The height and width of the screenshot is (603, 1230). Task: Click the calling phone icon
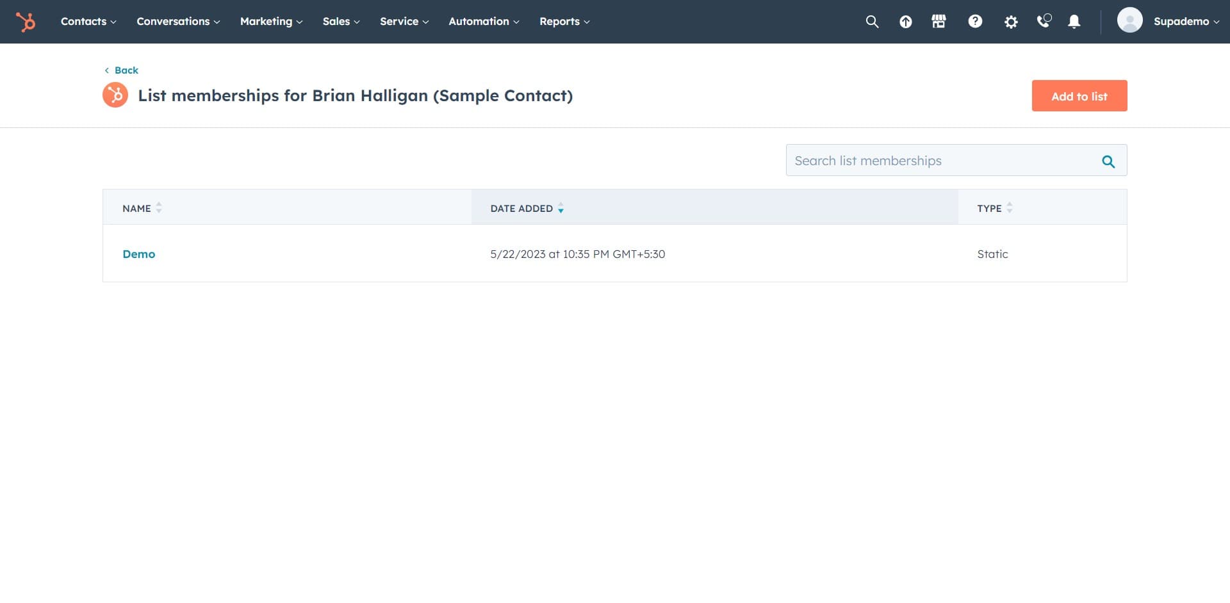coord(1044,22)
